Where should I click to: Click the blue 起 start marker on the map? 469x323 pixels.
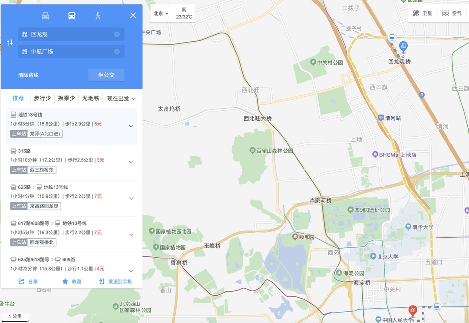coord(403,46)
